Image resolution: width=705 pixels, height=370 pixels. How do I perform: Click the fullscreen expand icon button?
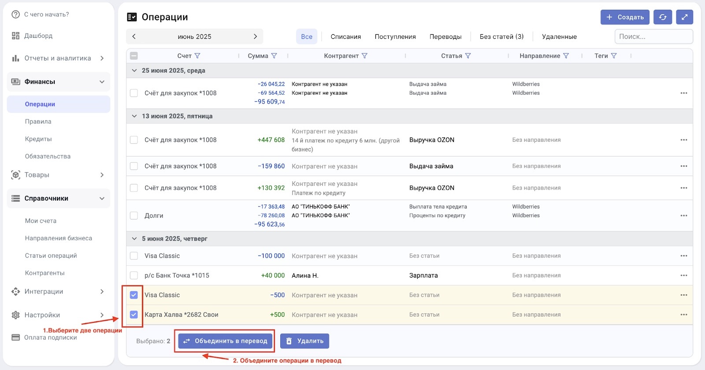pos(684,17)
